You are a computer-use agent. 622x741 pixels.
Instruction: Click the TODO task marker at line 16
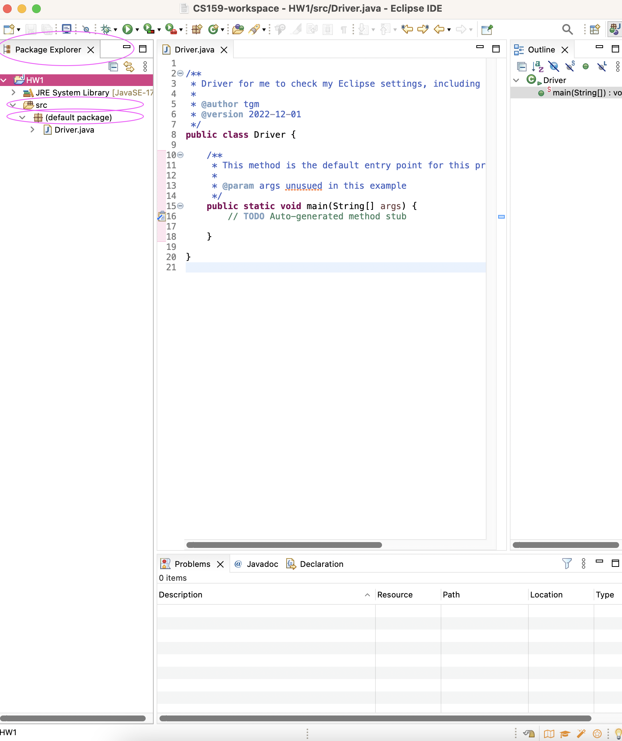coord(161,216)
